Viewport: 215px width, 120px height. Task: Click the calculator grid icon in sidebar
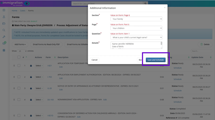pos(4,50)
